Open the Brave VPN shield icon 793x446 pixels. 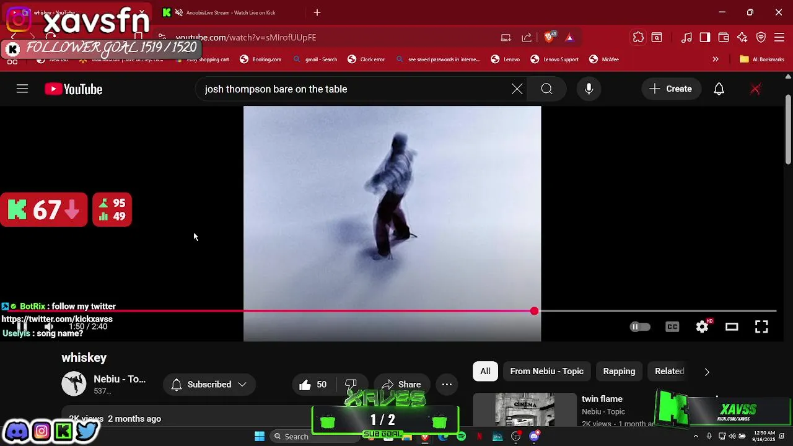tap(761, 37)
